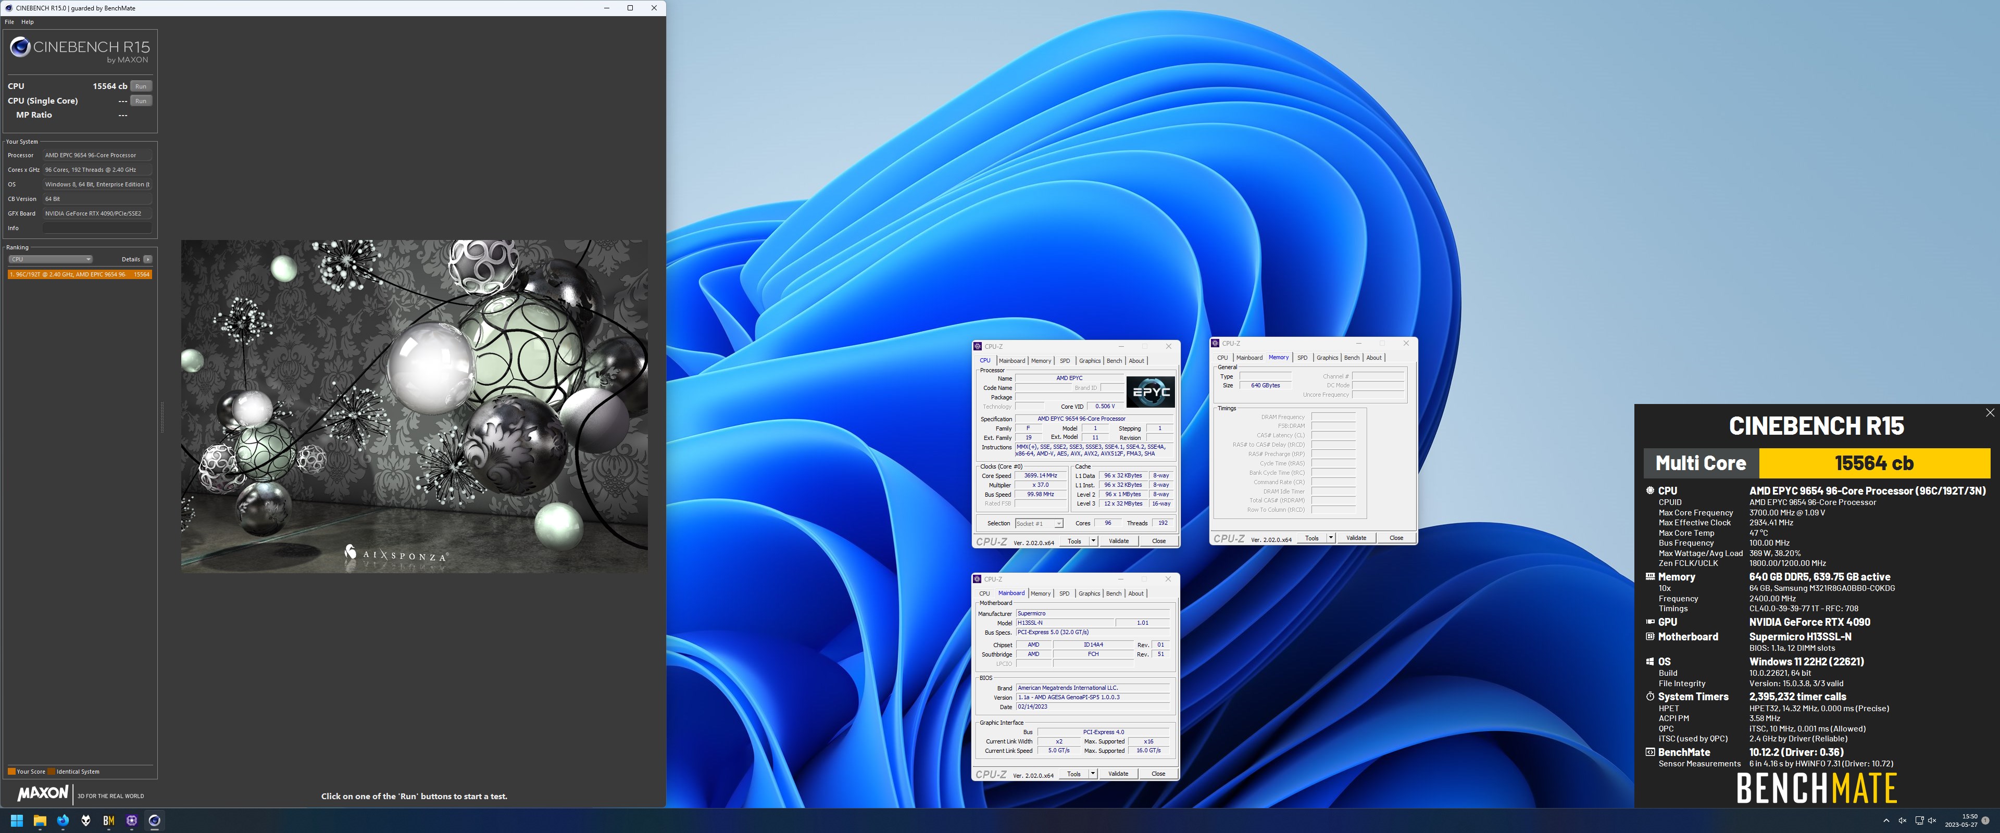Click the BIOS Date field 02/14/2023

coord(1092,707)
